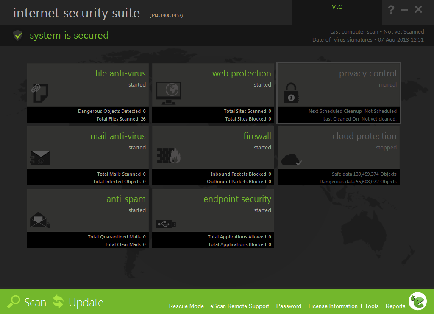Image resolution: width=434 pixels, height=314 pixels.
Task: Open eScan Remote Support
Action: tap(240, 306)
